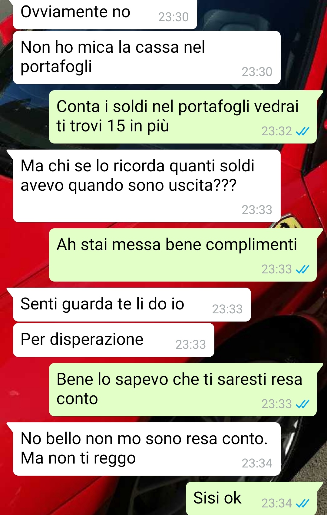Tap double check mark on 'Ah stai messa bene' message
The height and width of the screenshot is (515, 327).
302,269
